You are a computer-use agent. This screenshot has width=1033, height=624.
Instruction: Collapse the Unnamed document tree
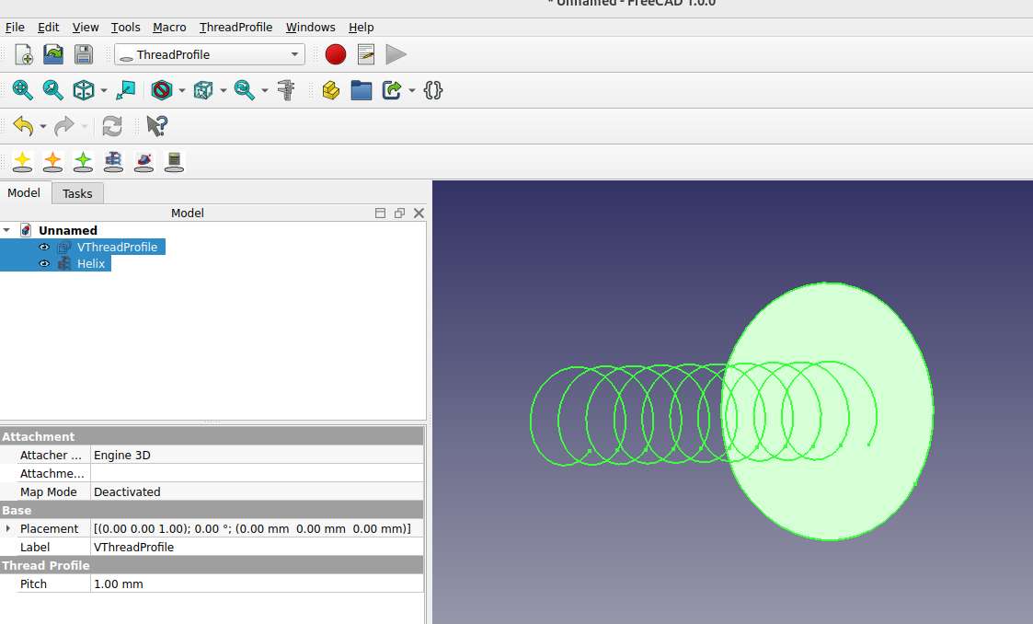(x=6, y=230)
